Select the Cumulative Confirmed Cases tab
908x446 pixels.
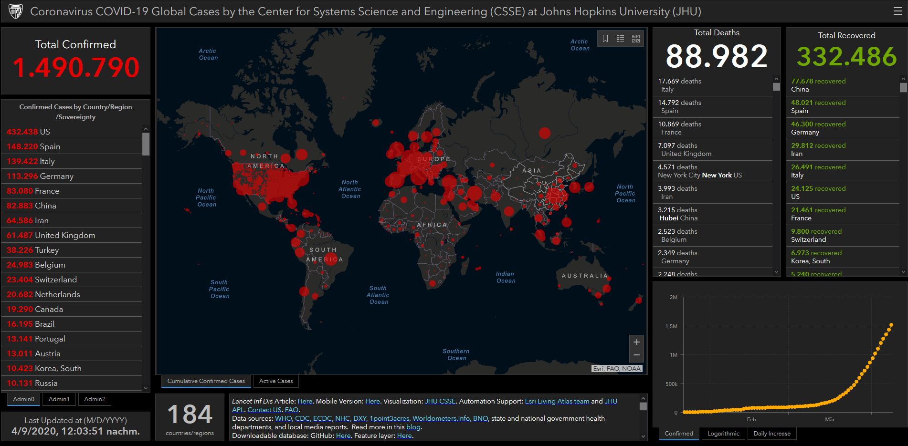pyautogui.click(x=206, y=381)
